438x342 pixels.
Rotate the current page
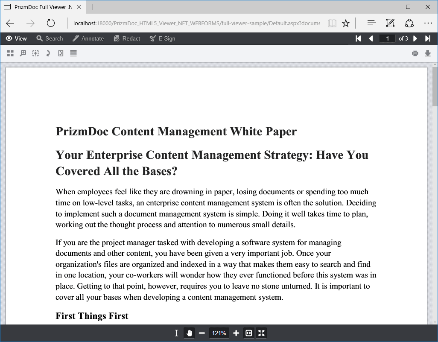[61, 53]
